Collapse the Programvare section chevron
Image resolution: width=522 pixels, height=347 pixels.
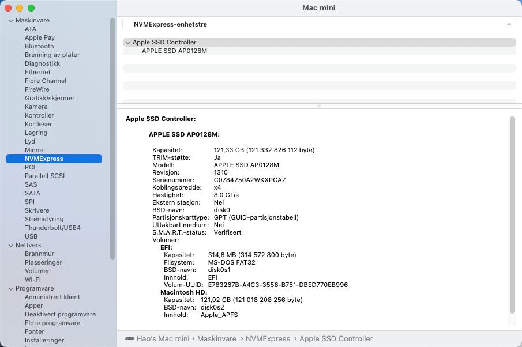(x=10, y=289)
